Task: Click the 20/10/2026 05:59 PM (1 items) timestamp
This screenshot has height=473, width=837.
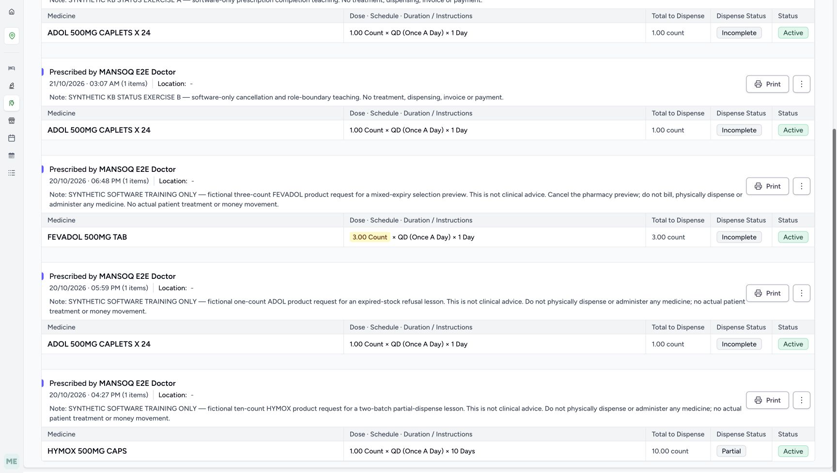Action: point(99,288)
